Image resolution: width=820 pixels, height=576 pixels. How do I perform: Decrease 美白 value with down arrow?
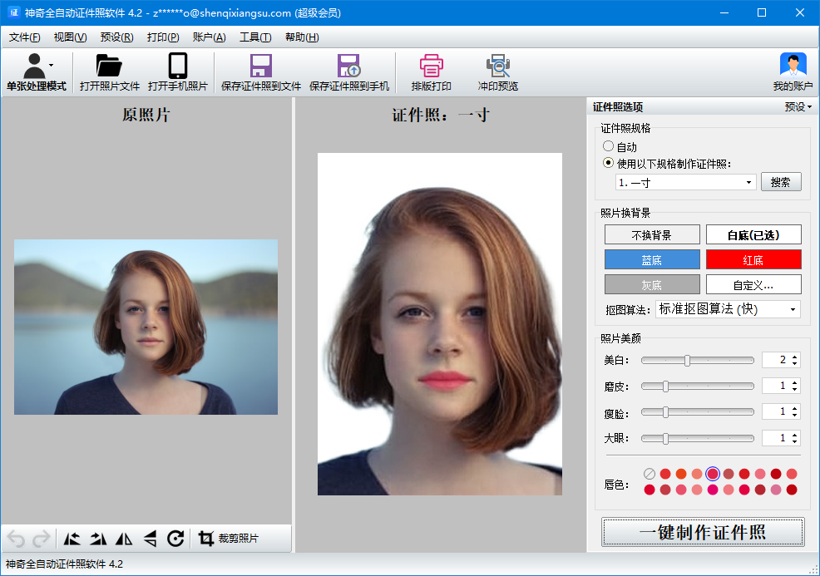[x=795, y=363]
